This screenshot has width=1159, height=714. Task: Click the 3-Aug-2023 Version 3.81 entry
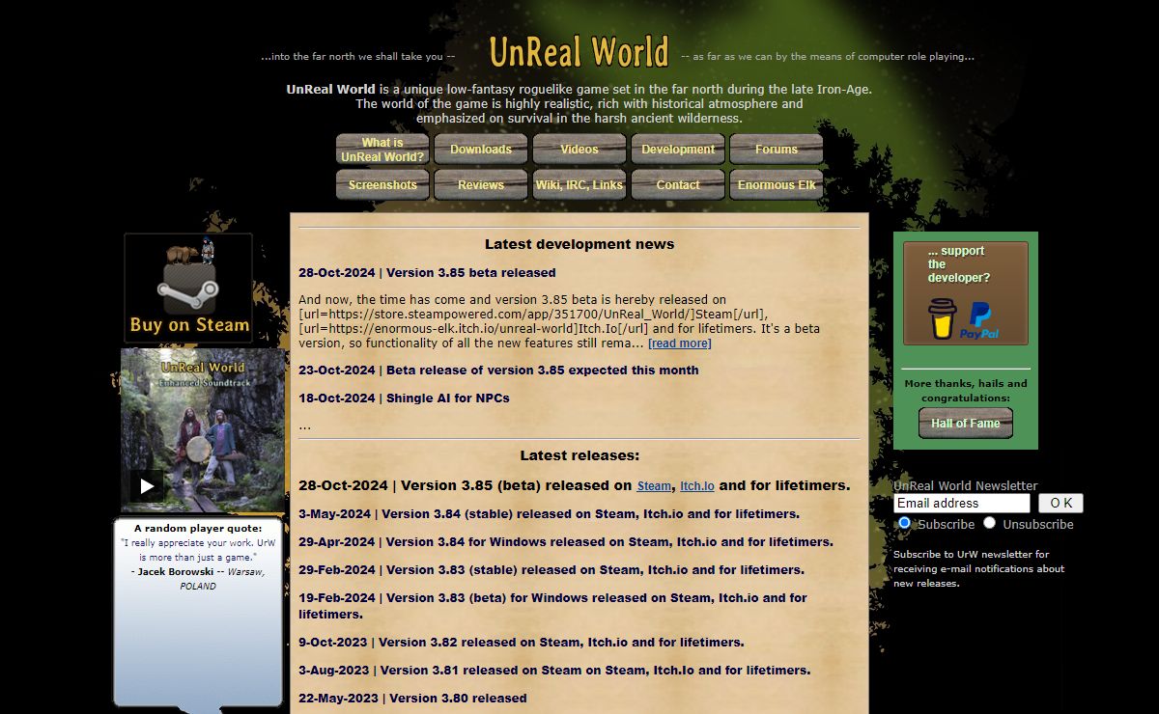point(554,671)
